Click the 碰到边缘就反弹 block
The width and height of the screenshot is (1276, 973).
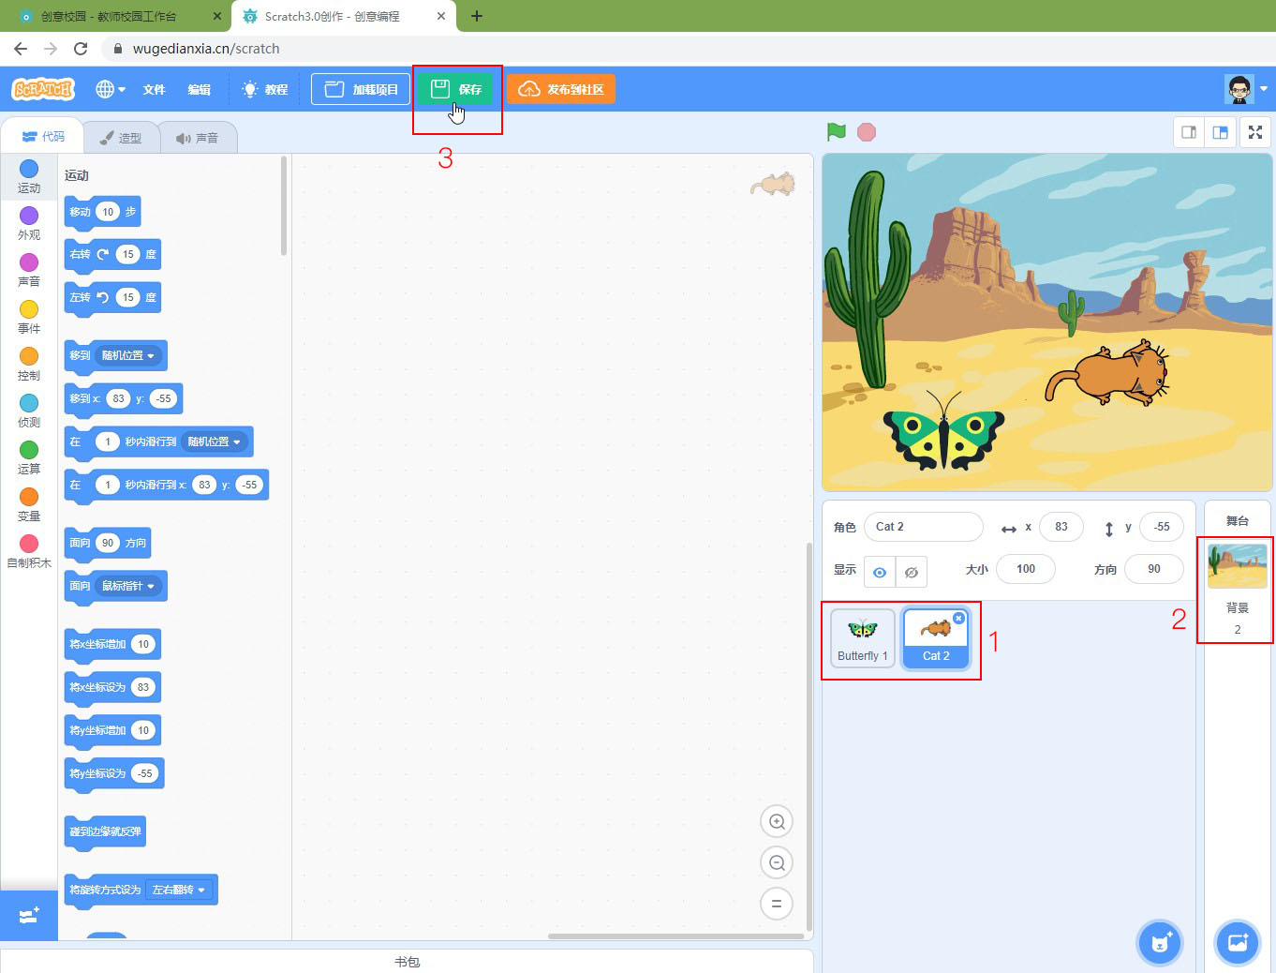[105, 832]
